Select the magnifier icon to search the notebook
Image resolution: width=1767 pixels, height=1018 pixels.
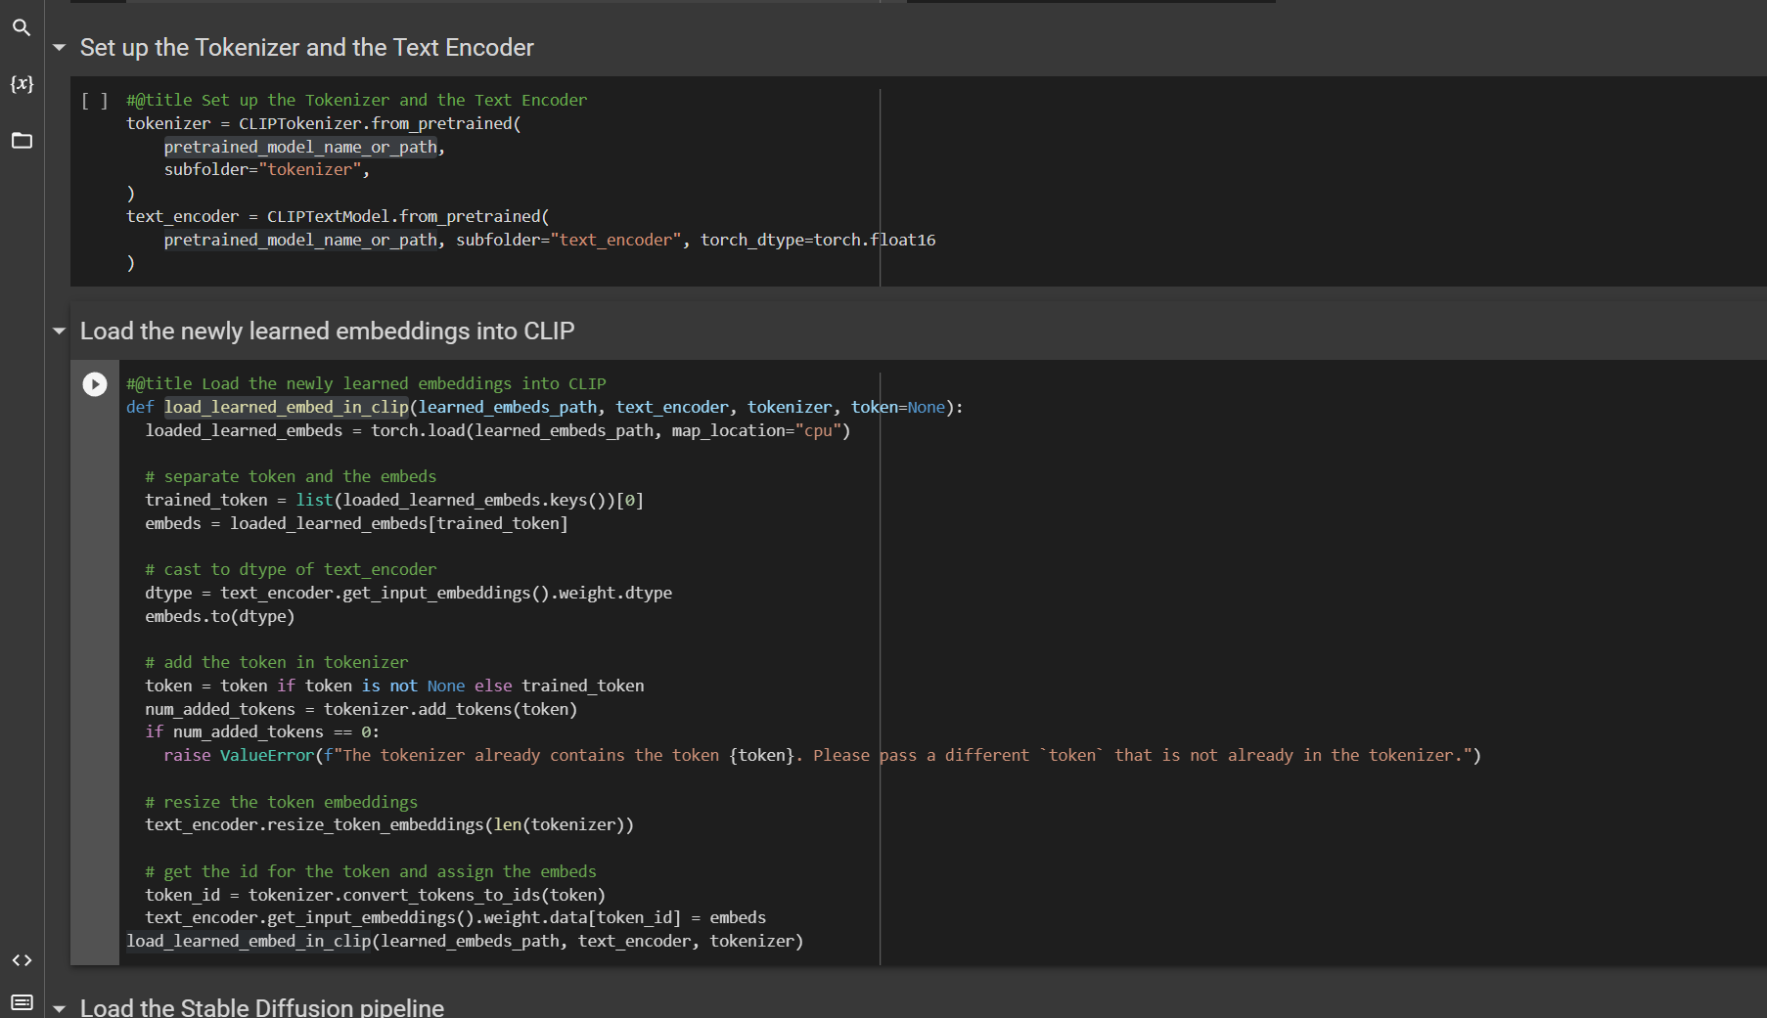point(22,28)
